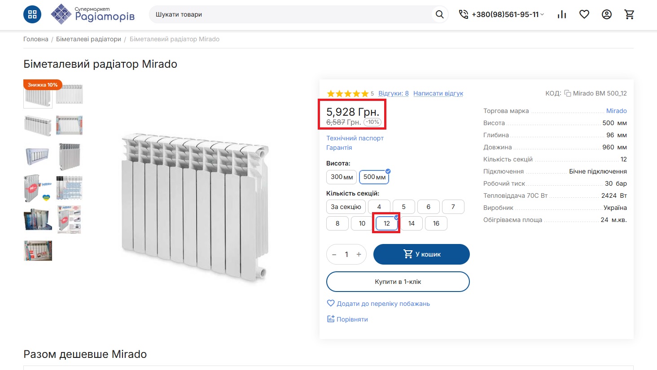Expand the phone number dropdown
Viewport: 657px width, 370px height.
tap(542, 14)
